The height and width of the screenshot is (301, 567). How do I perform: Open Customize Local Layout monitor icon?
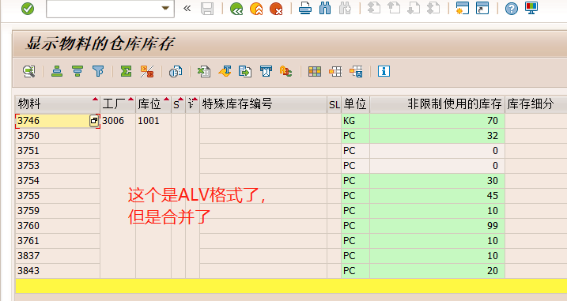pos(531,8)
